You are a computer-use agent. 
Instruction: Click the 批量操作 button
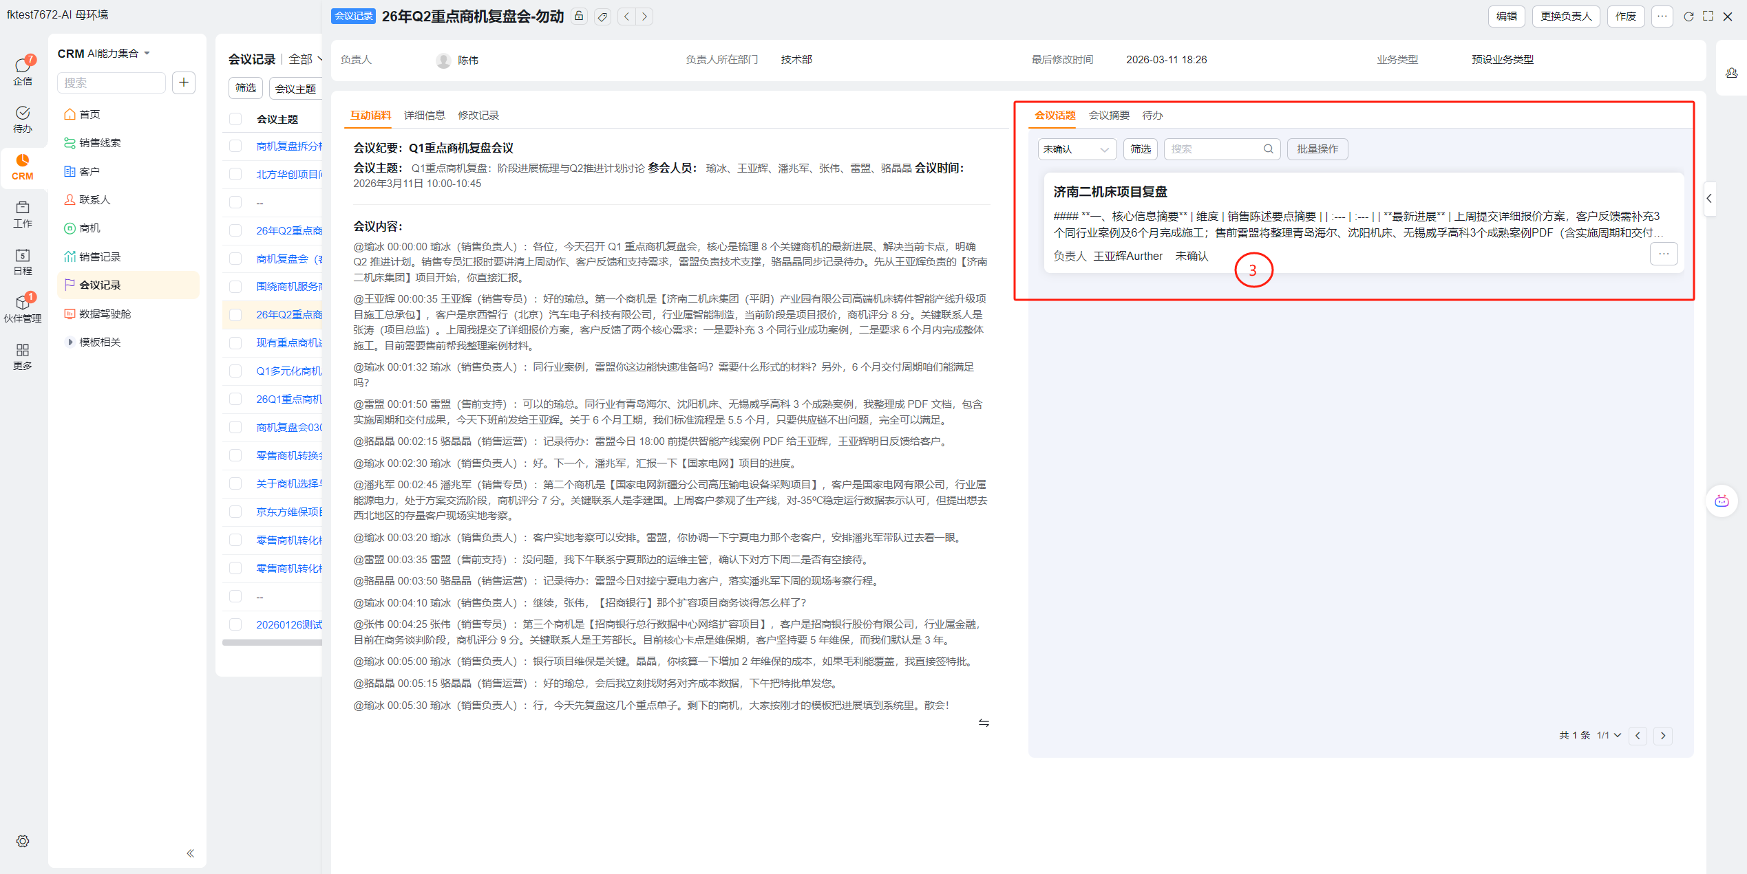coord(1317,149)
